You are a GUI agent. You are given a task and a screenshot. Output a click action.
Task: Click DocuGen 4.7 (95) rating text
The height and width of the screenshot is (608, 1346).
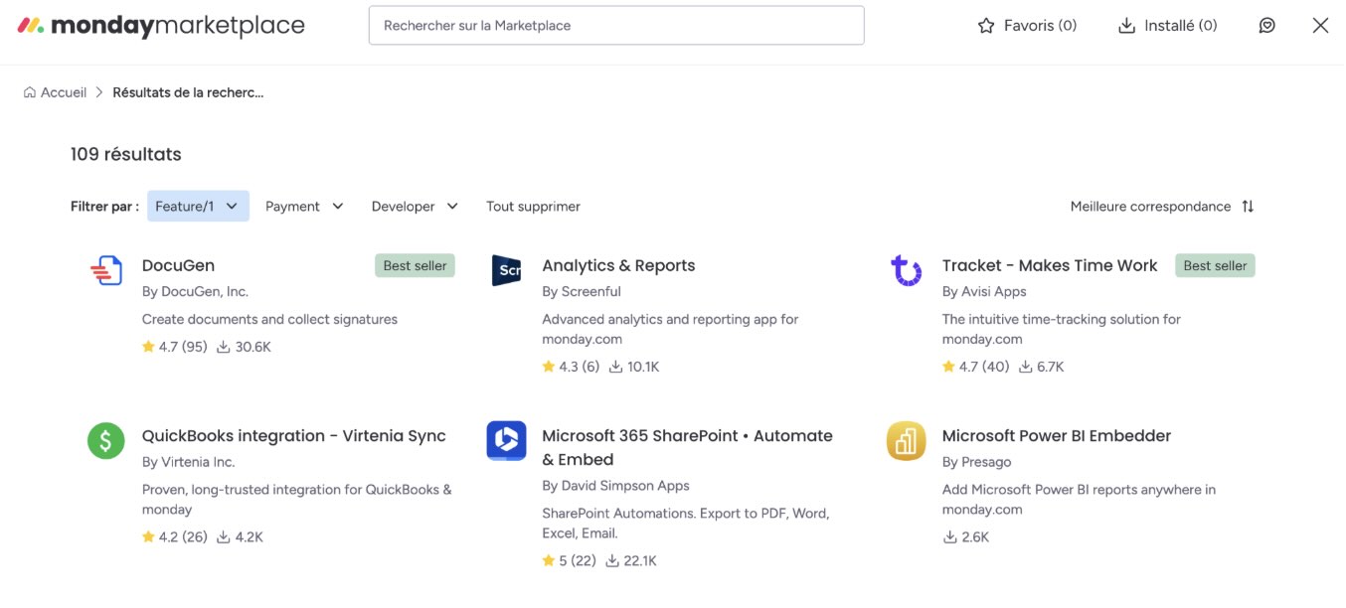(183, 347)
